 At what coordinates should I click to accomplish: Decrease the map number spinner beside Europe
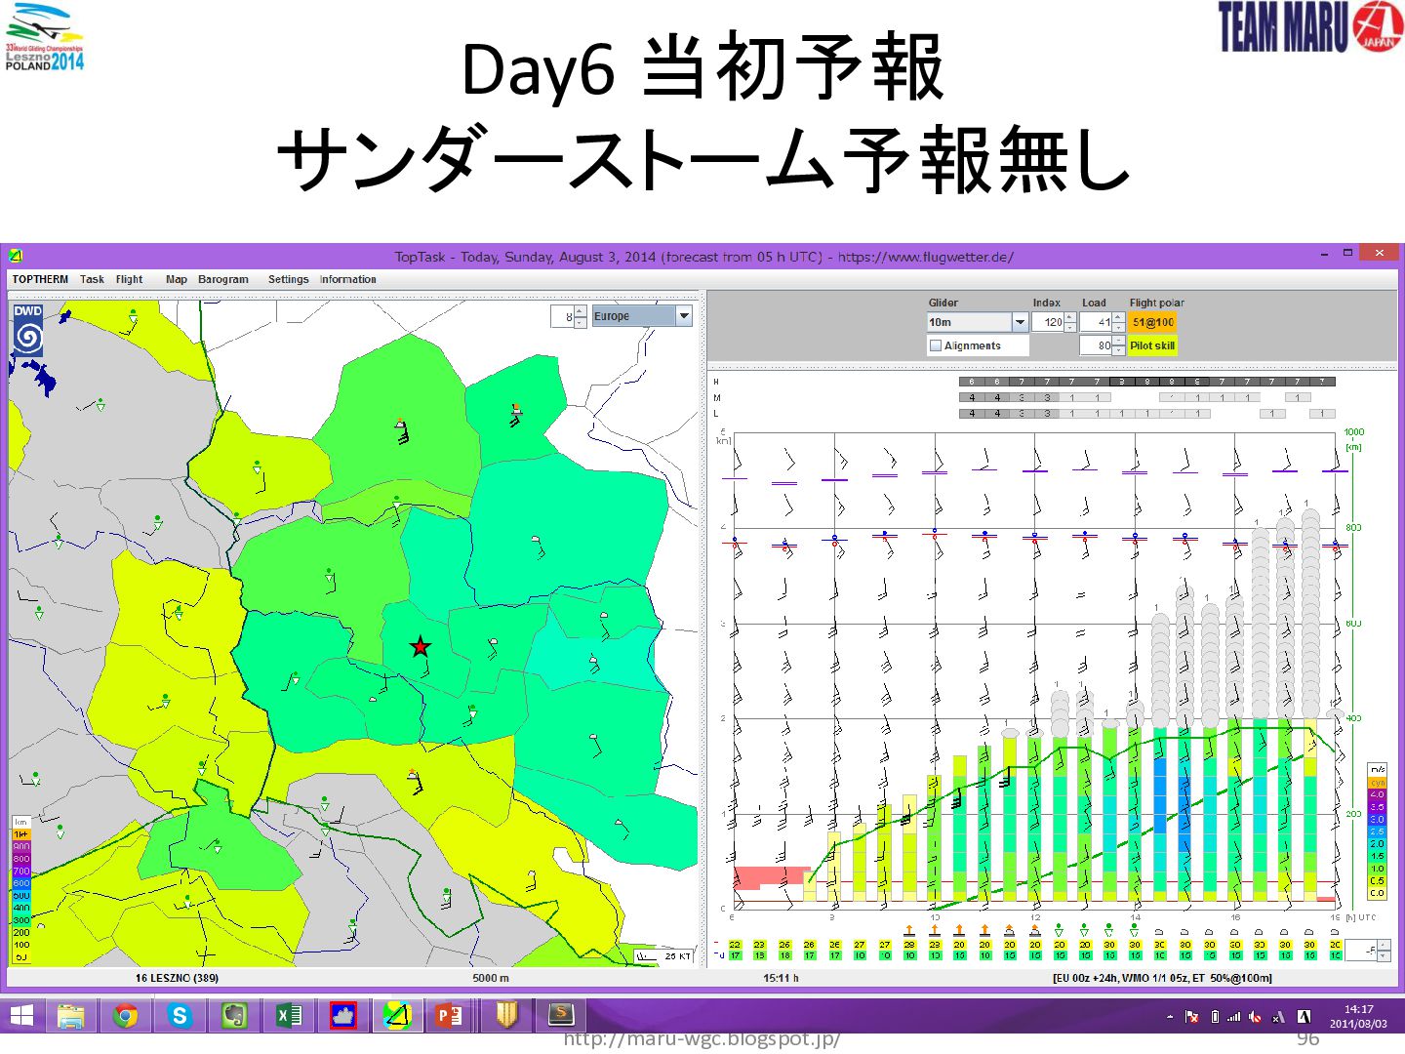[581, 321]
